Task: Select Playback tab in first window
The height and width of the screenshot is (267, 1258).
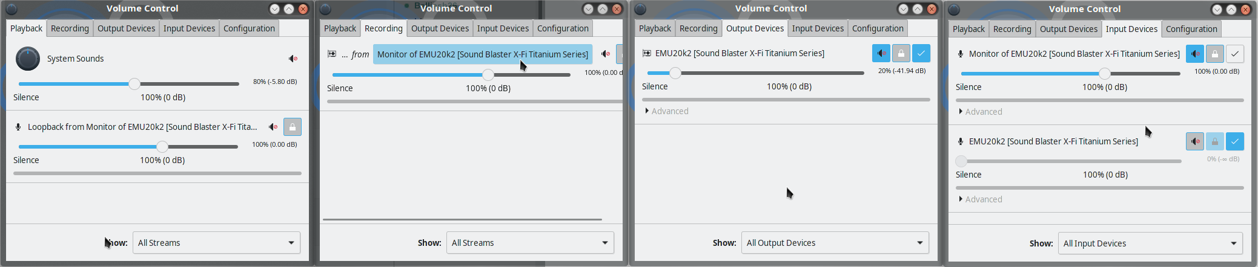Action: (x=27, y=28)
